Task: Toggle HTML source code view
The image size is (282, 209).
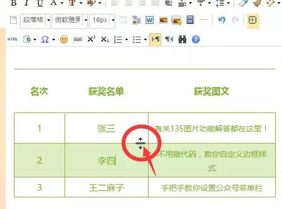Action: pyautogui.click(x=12, y=39)
